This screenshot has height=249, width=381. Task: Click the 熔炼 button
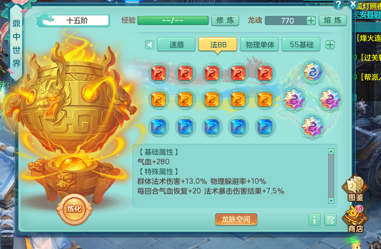tap(332, 21)
